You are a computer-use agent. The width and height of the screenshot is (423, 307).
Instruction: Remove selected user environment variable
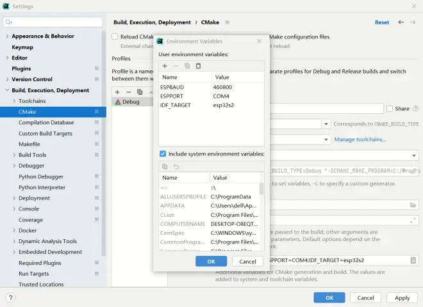(x=176, y=66)
